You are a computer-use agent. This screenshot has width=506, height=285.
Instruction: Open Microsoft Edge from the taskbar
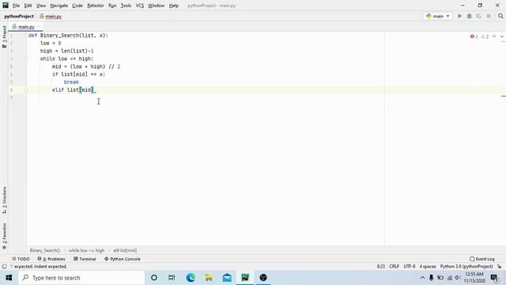pyautogui.click(x=191, y=278)
